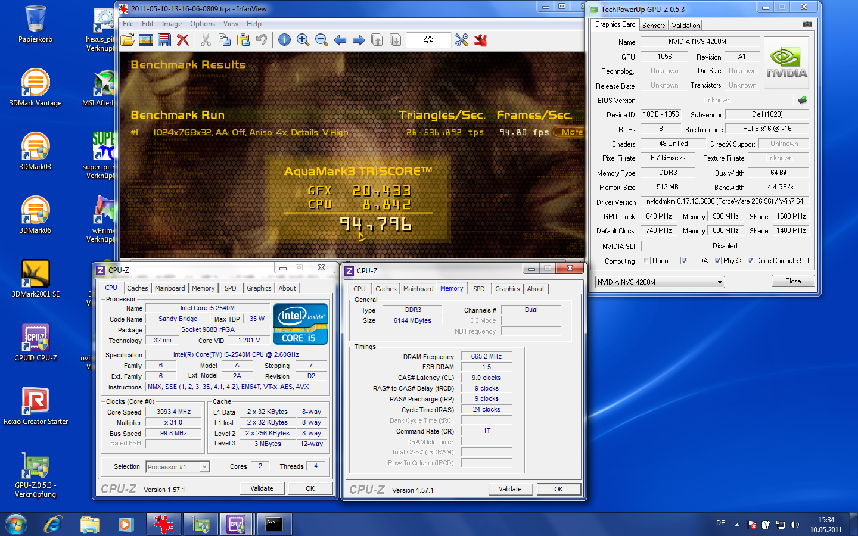Open CPUID CPU-Z desktop icon
Image resolution: width=858 pixels, height=536 pixels.
pos(36,342)
